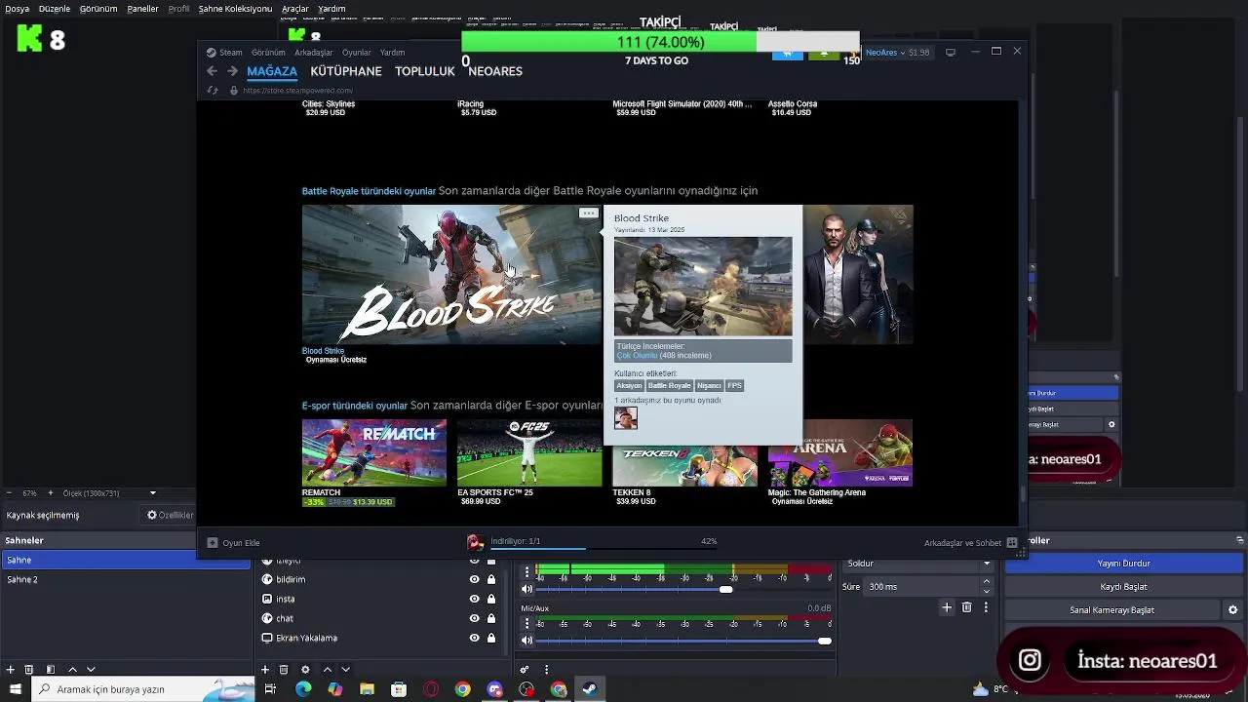Open the transition three-dot options menu
This screenshot has height=702, width=1248.
pyautogui.click(x=986, y=607)
